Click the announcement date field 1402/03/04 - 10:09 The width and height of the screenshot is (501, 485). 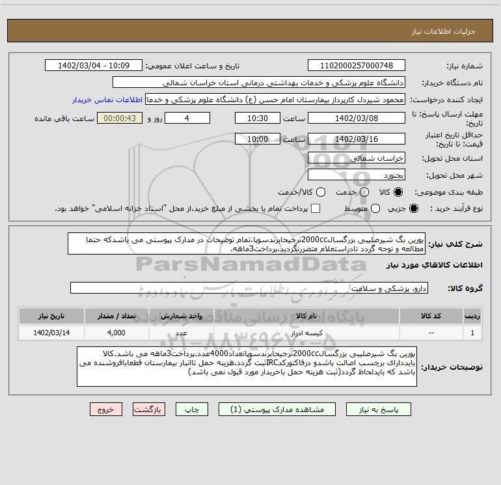point(94,65)
